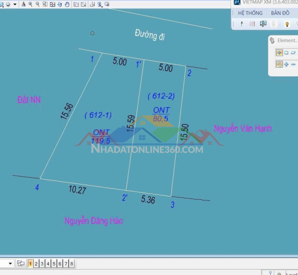Click the Fit View icon
Screen dimensions: 298x275
tap(52, 4)
